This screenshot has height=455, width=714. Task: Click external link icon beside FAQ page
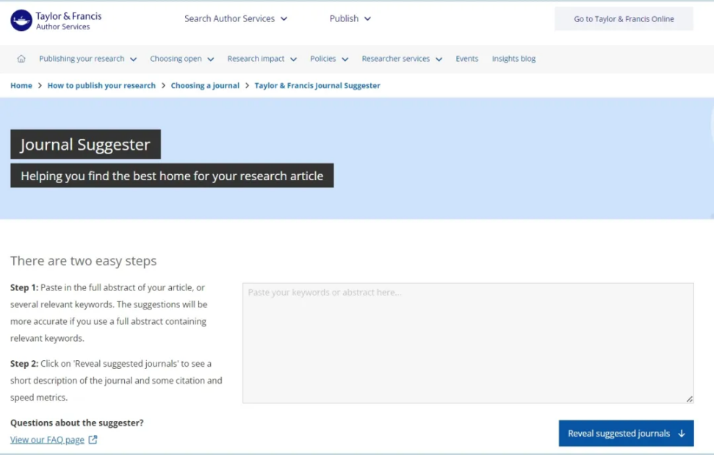(x=93, y=440)
